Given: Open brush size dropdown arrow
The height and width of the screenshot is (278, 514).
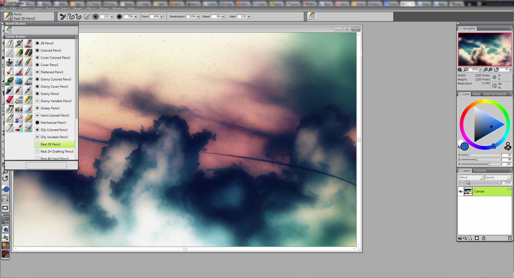Looking at the screenshot, I should point(112,17).
